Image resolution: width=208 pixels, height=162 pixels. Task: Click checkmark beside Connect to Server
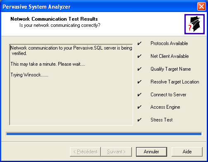pyautogui.click(x=139, y=95)
